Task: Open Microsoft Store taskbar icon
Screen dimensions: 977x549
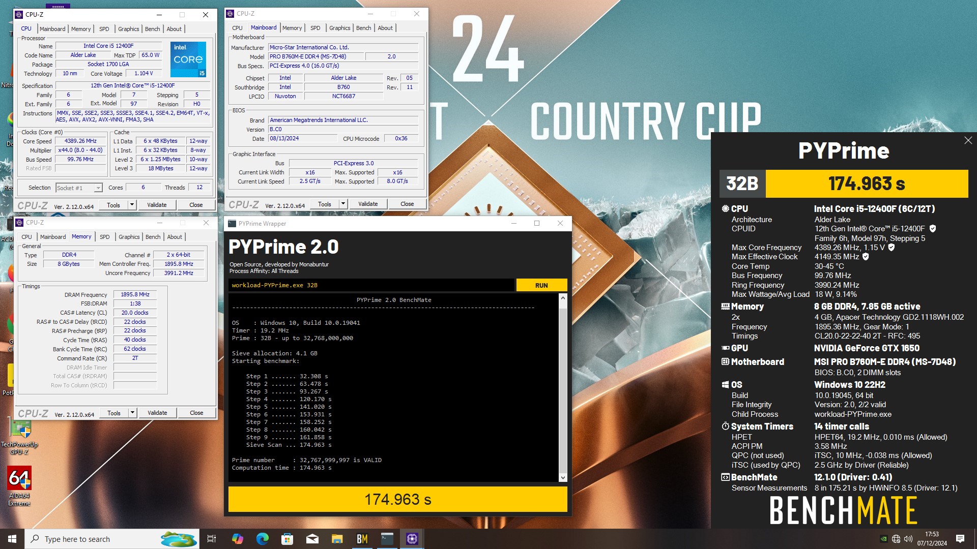Action: pos(287,539)
